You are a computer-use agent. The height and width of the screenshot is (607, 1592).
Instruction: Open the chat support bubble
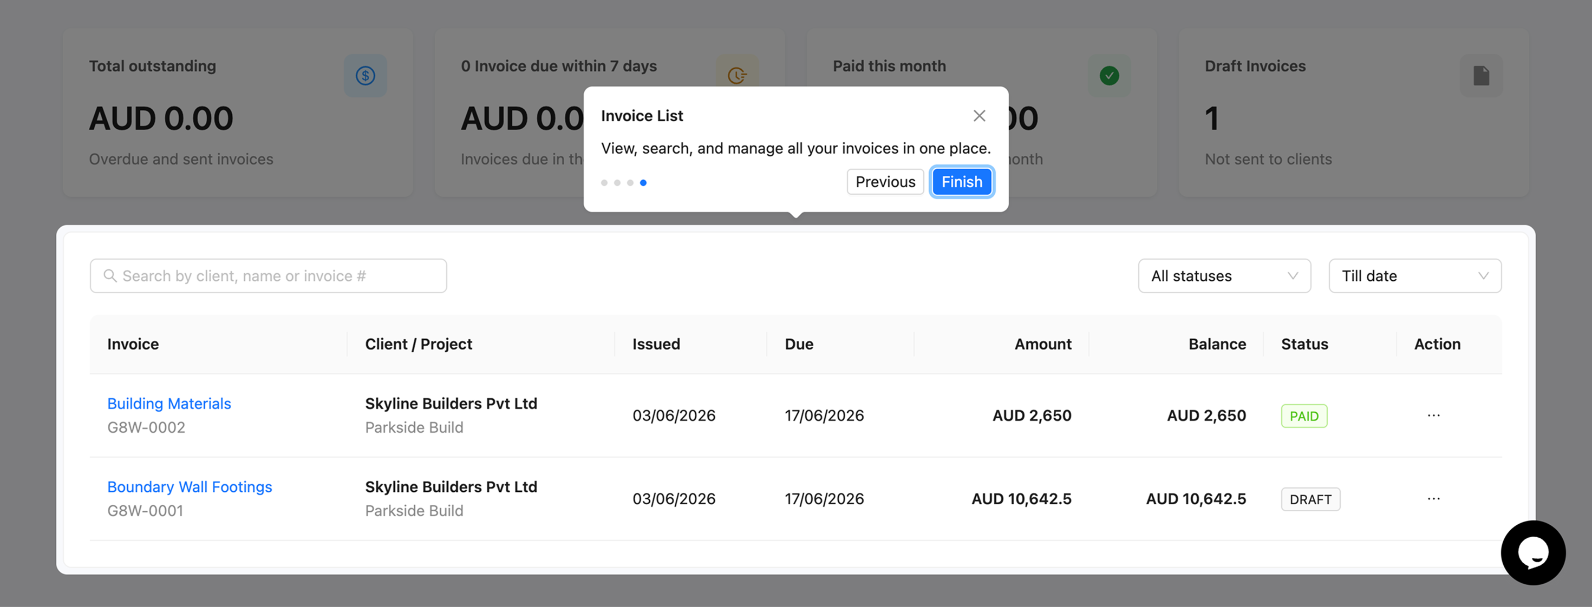[1534, 552]
